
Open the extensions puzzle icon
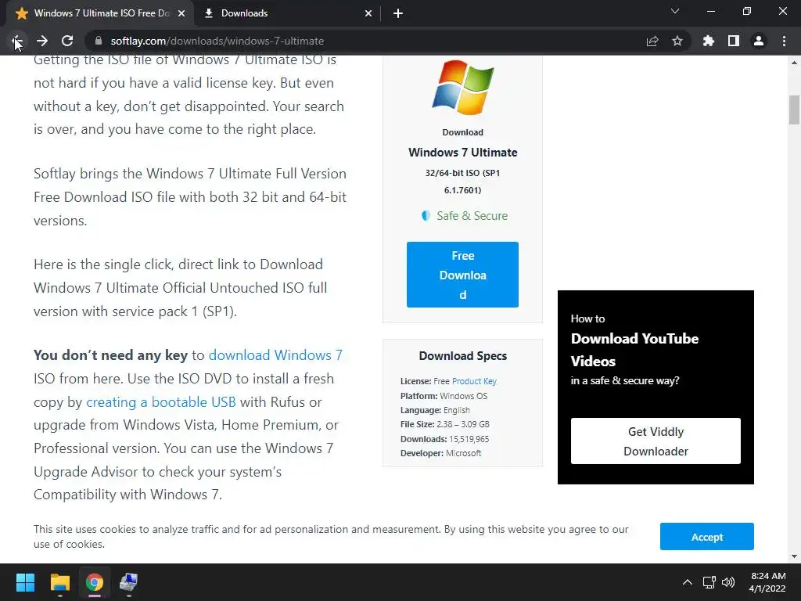pos(709,41)
